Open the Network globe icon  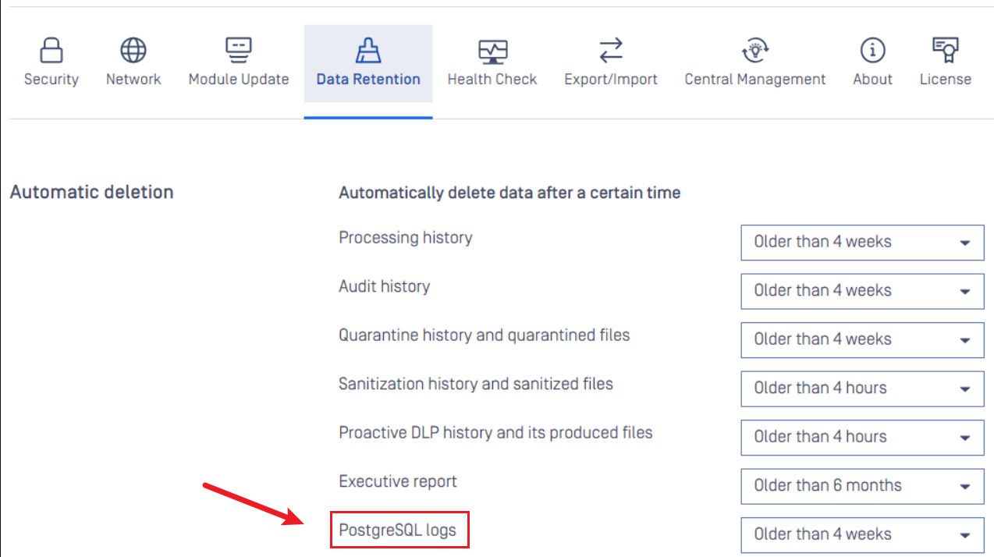(x=133, y=51)
